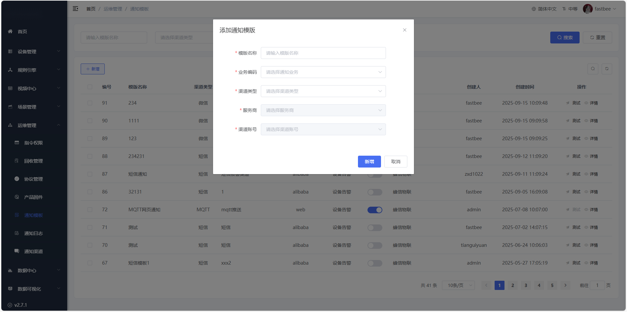Collapse sidebar with the hamburger icon

75,9
